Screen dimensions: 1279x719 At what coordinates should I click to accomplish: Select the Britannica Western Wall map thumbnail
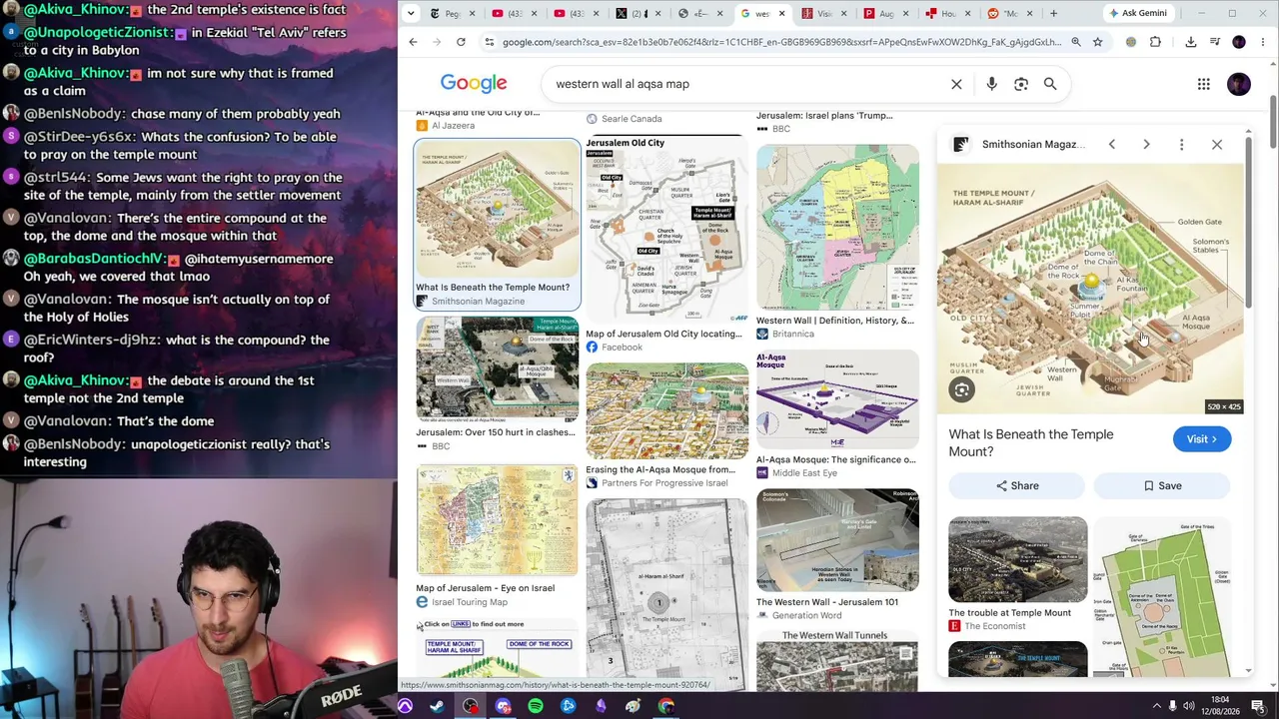(x=837, y=228)
